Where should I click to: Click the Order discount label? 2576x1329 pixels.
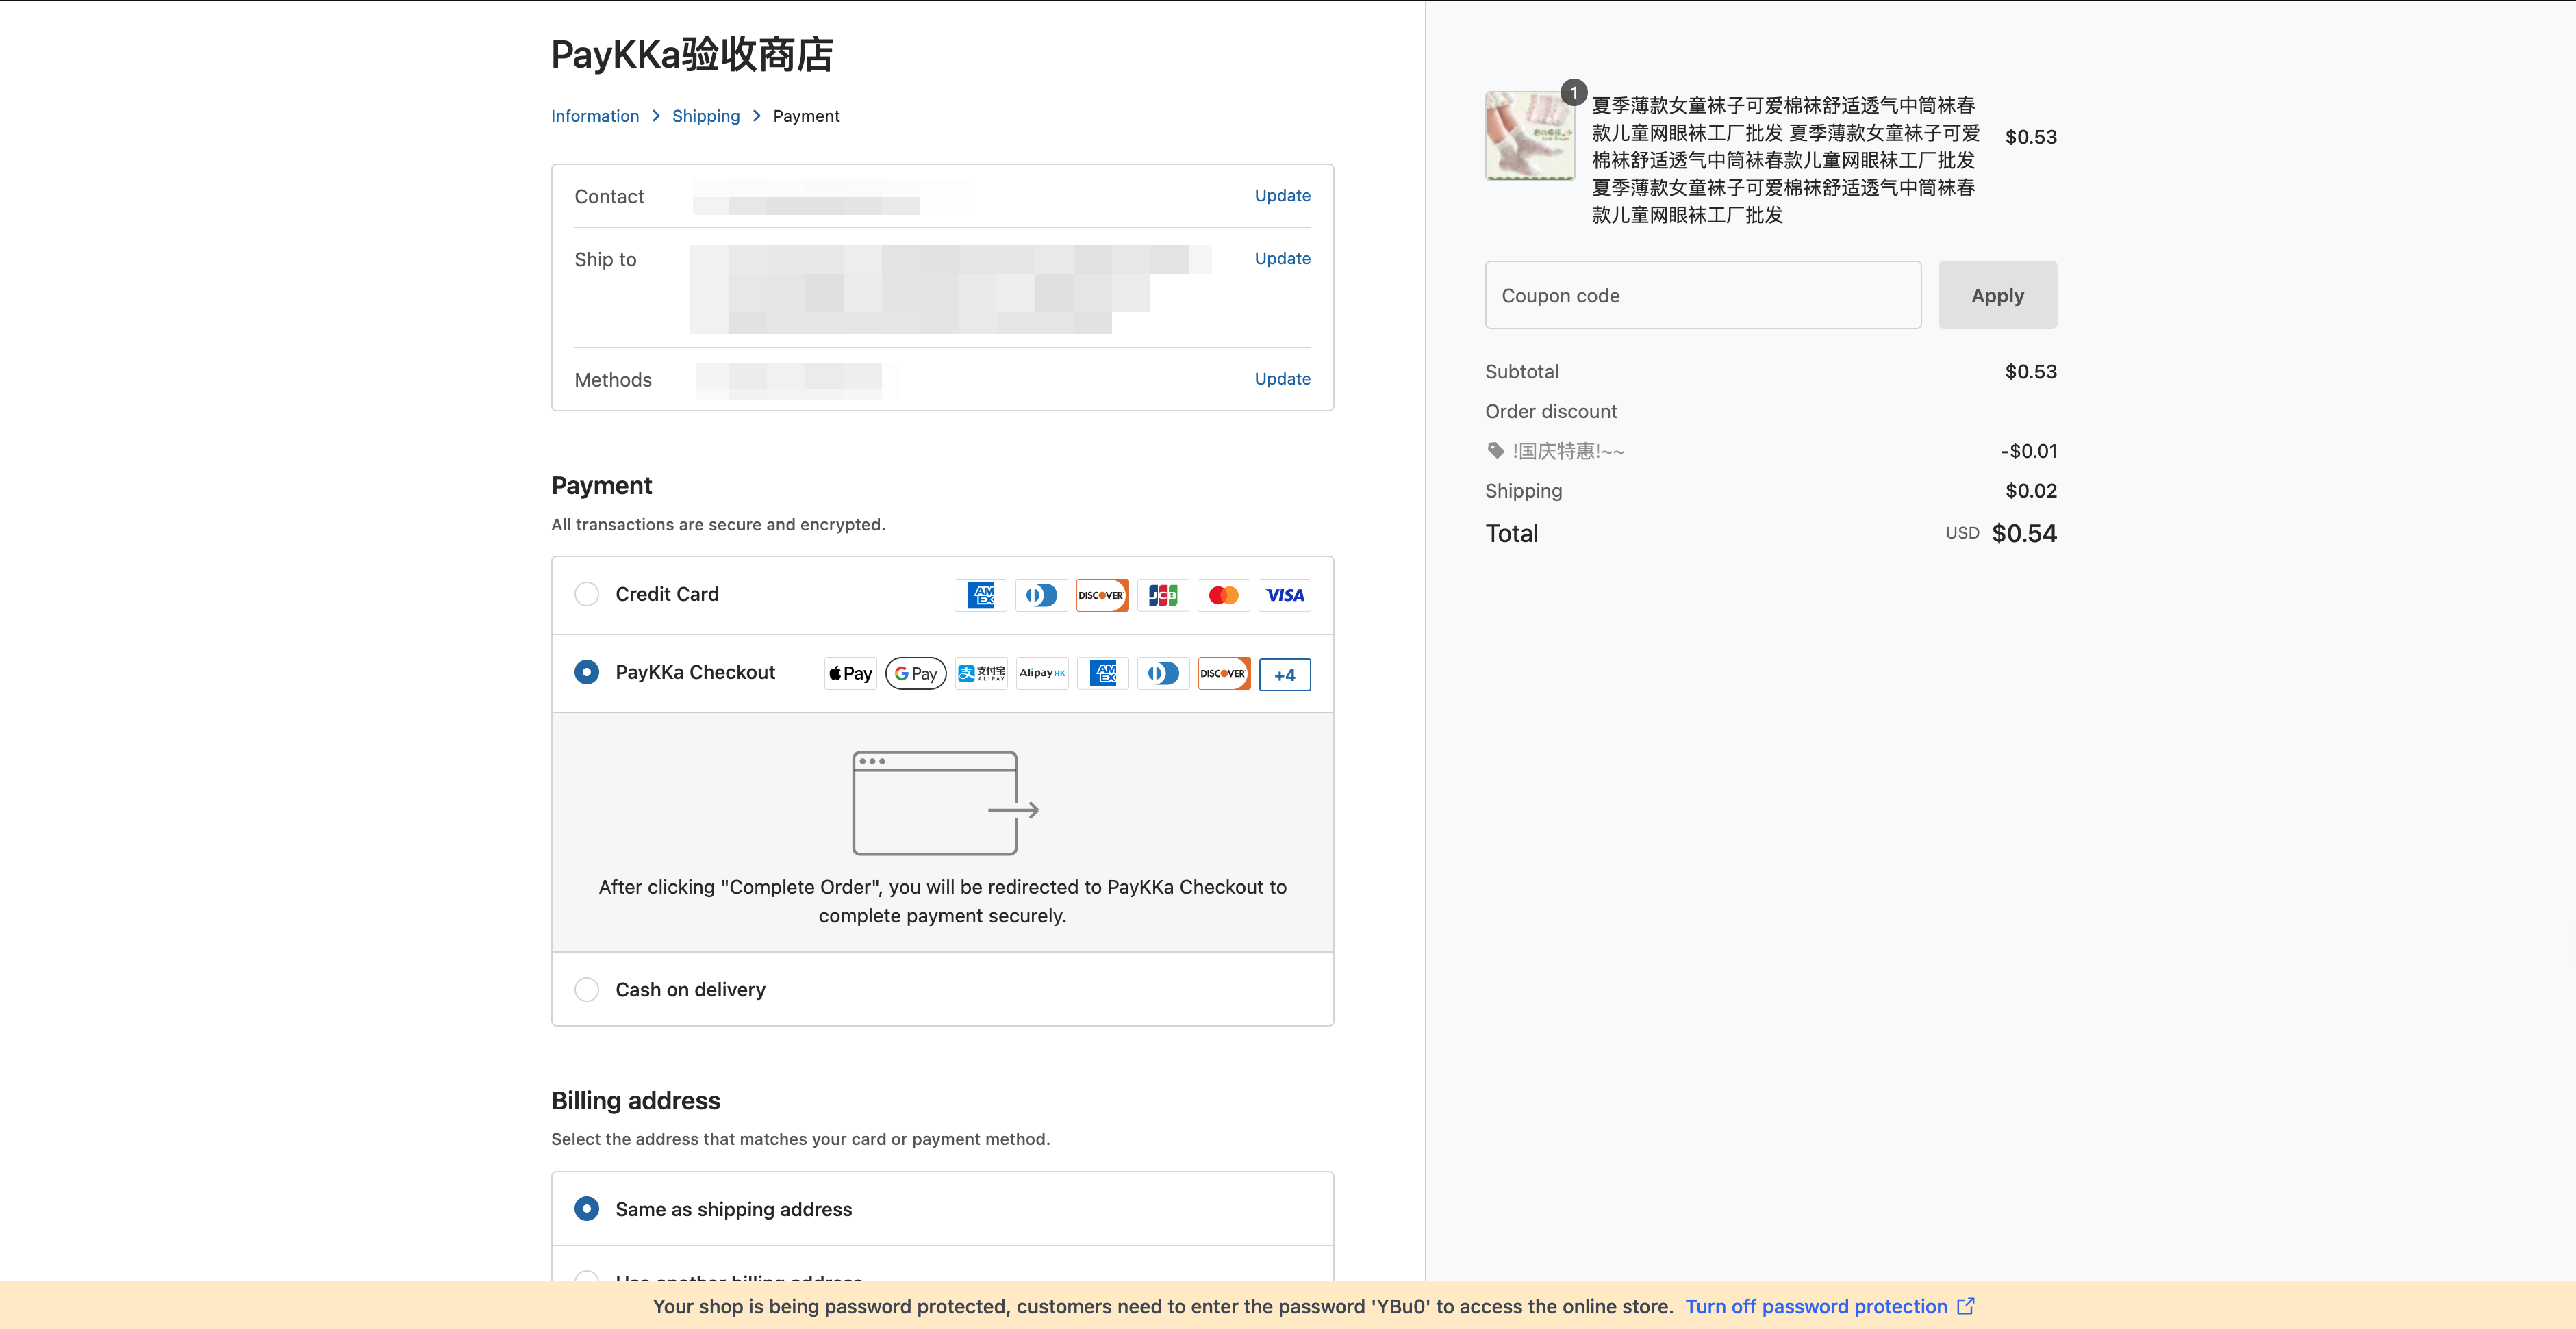[1551, 412]
